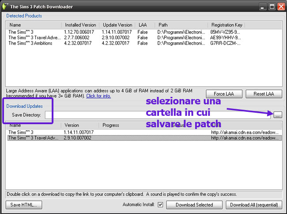Click registration key AE99-YHHV-9...
The width and height of the screenshot is (287, 214).
click(x=226, y=37)
